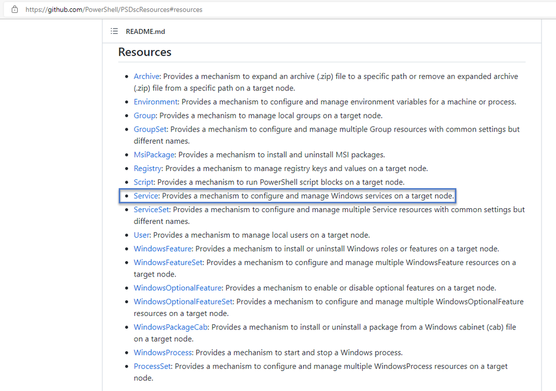Open the README table of contents icon
The width and height of the screenshot is (556, 391).
pyautogui.click(x=114, y=31)
